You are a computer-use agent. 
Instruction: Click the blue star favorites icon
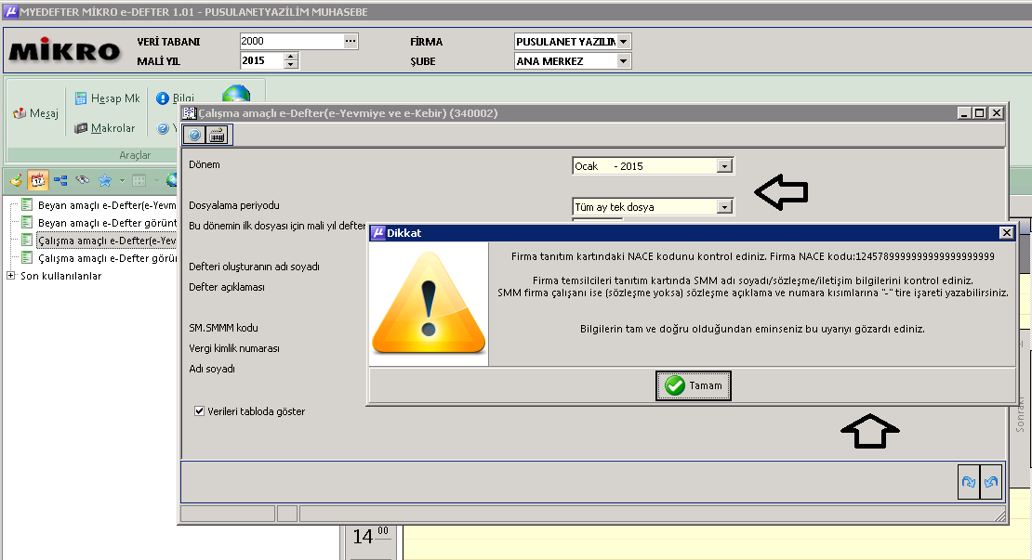(x=105, y=179)
